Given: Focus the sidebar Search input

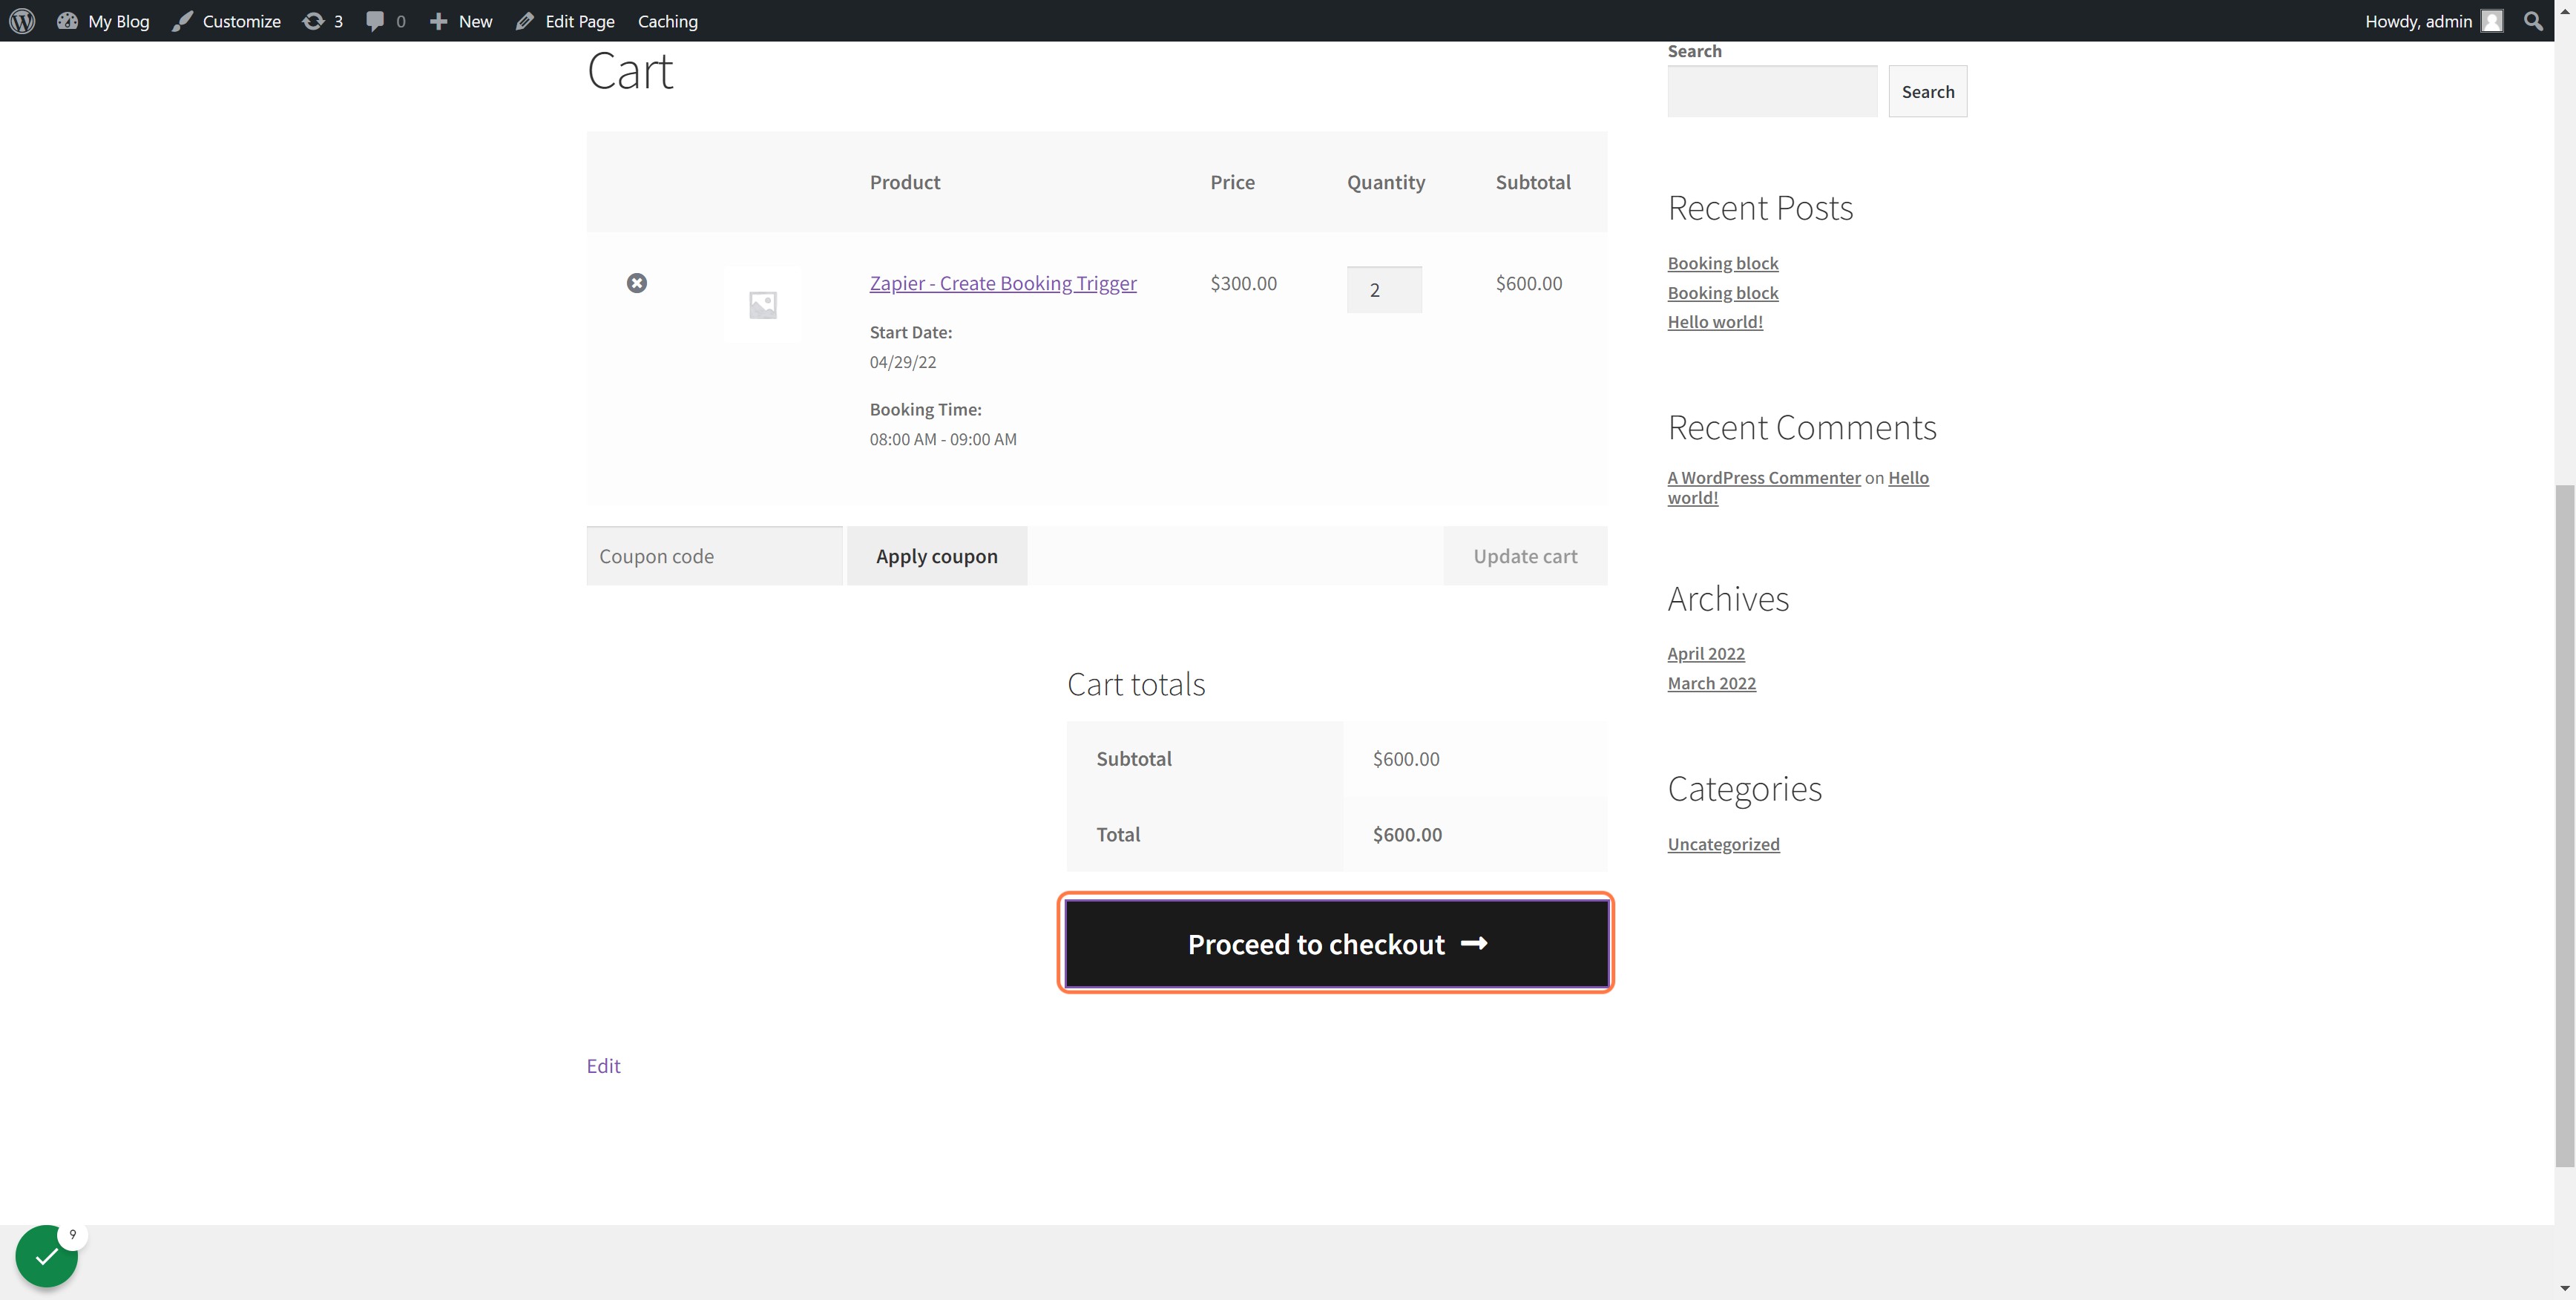Looking at the screenshot, I should click(1772, 91).
